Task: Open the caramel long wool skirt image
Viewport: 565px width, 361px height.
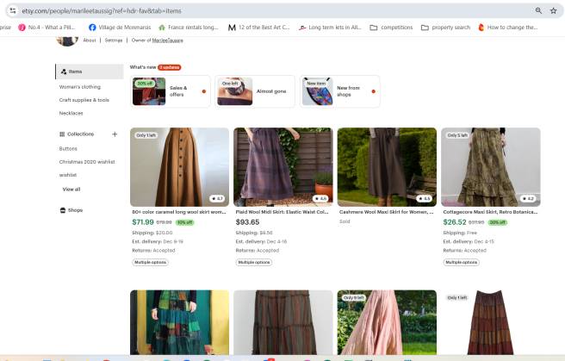Action: tap(179, 166)
